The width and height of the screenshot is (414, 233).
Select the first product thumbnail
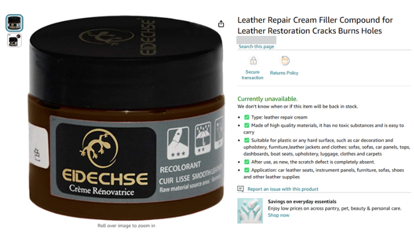coord(14,23)
